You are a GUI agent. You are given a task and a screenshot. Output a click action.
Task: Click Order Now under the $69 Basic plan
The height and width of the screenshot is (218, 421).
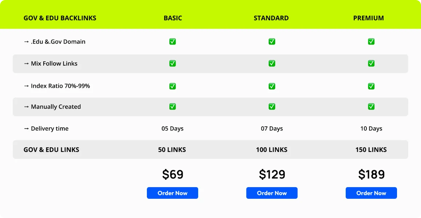click(172, 193)
